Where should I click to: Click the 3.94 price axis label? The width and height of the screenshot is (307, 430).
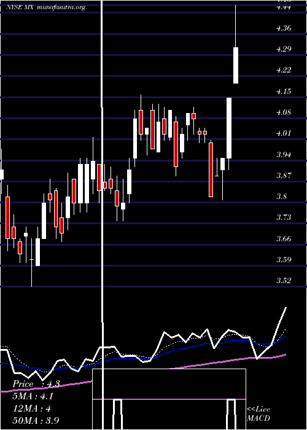[x=284, y=155]
